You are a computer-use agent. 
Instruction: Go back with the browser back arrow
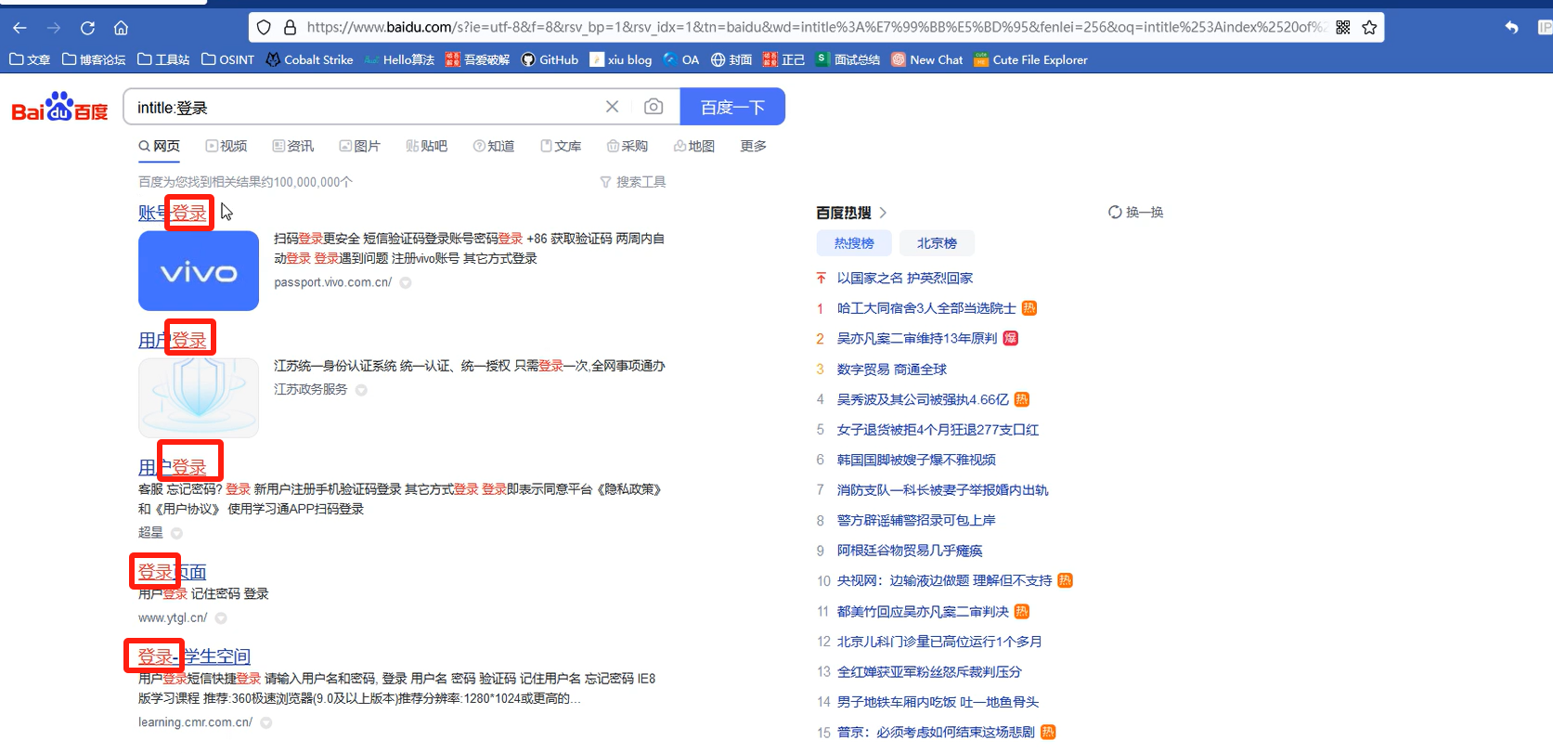click(19, 28)
